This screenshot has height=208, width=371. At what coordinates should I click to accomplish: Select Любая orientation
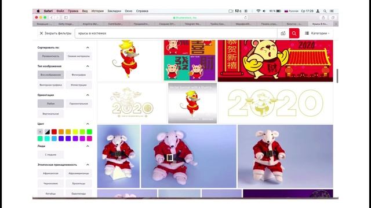50,103
